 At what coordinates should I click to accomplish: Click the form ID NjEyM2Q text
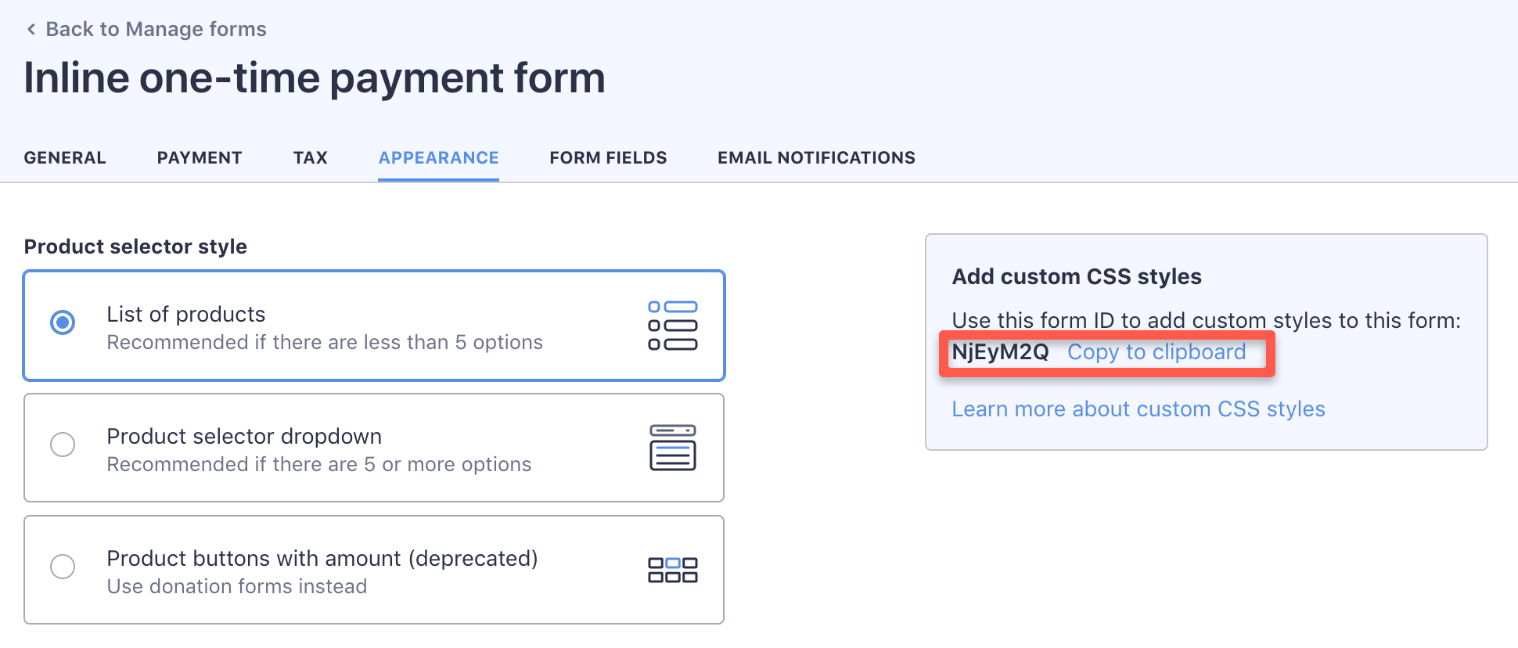click(1000, 352)
